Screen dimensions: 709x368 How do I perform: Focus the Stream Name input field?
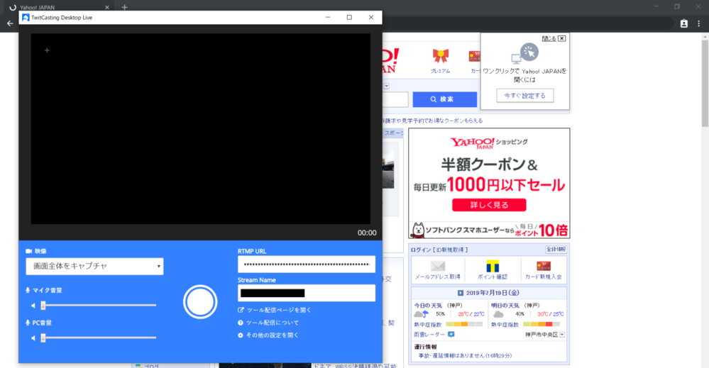pos(307,293)
